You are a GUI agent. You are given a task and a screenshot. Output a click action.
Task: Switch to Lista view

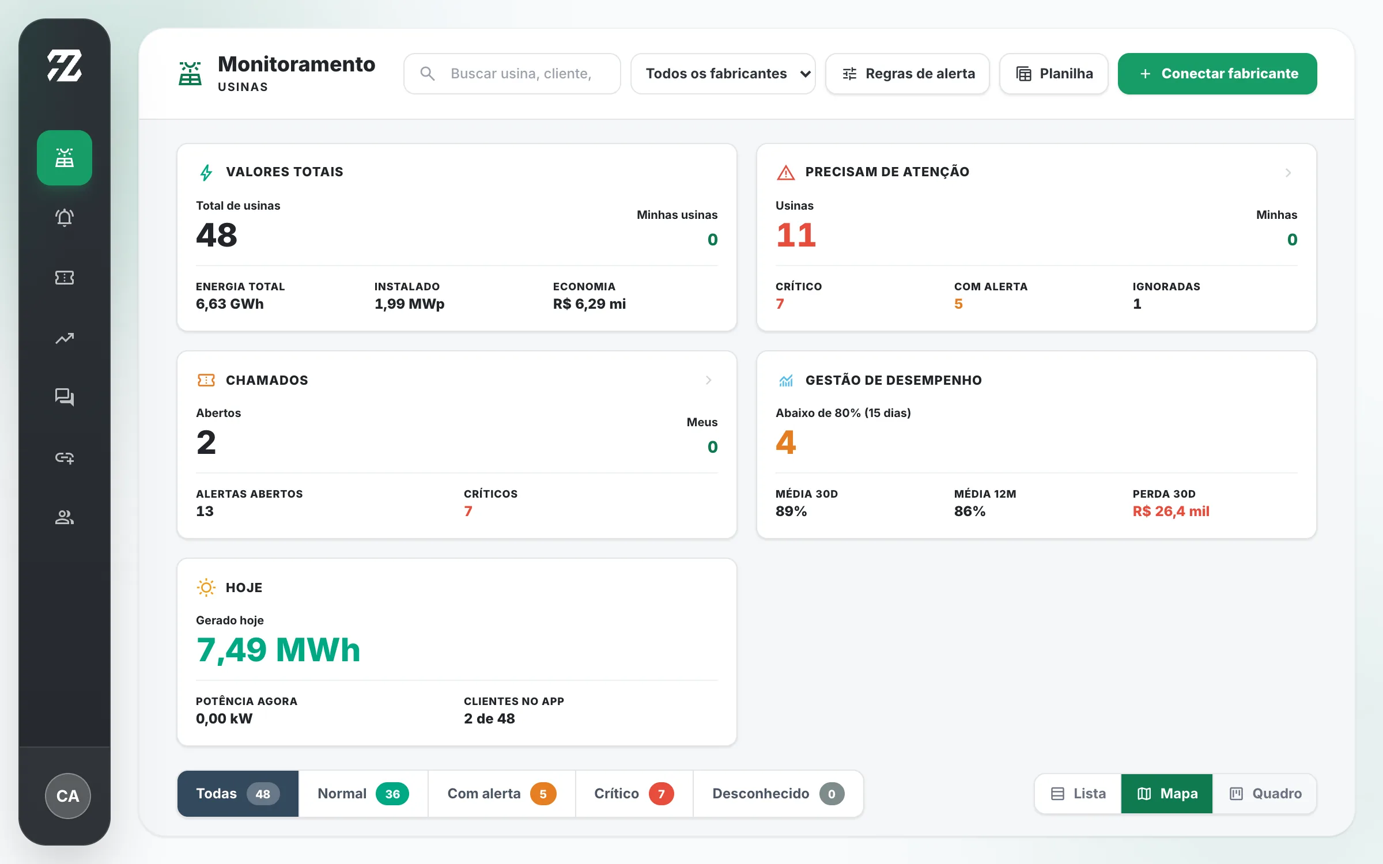pyautogui.click(x=1078, y=794)
